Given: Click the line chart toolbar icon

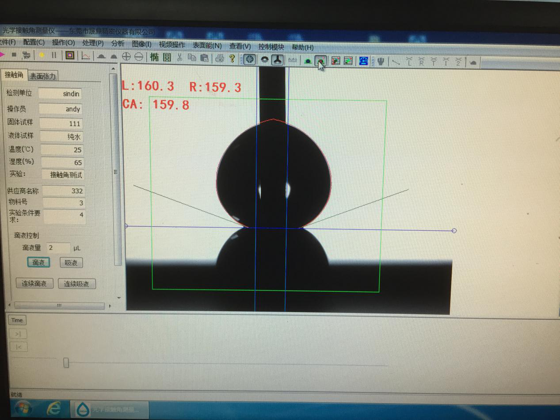Looking at the screenshot, I should click(x=86, y=56).
